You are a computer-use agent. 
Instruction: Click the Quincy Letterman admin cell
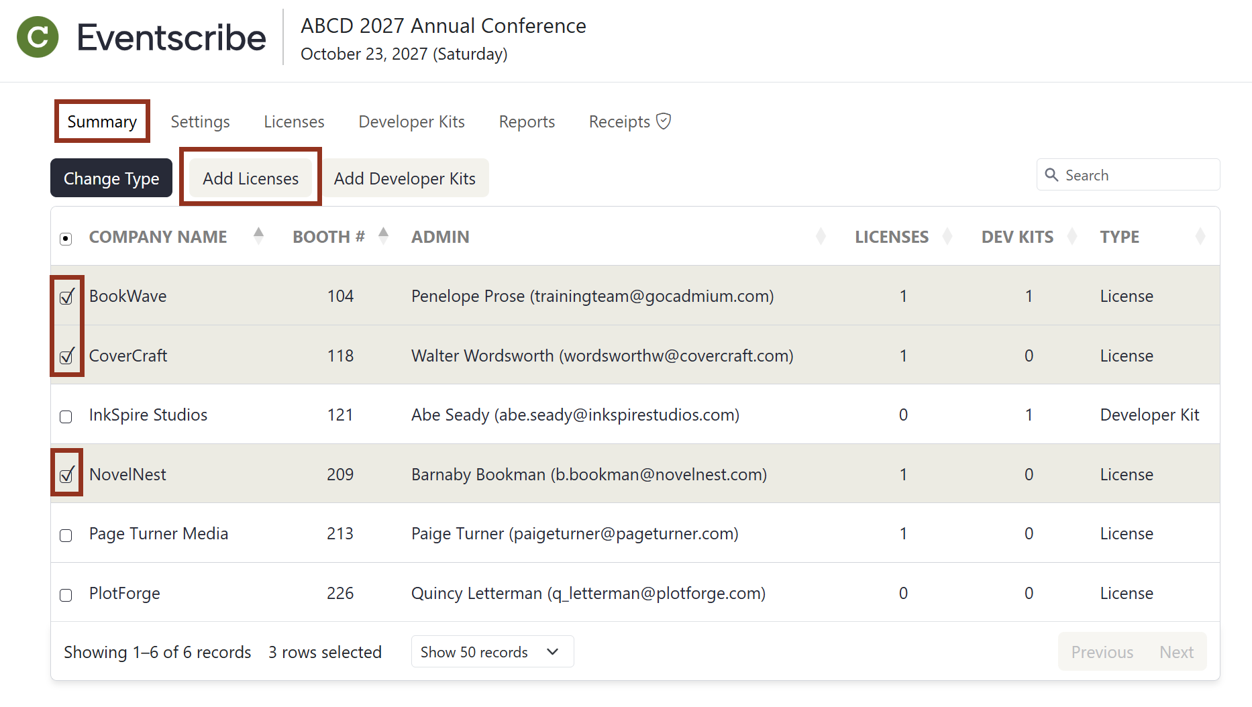pos(588,593)
